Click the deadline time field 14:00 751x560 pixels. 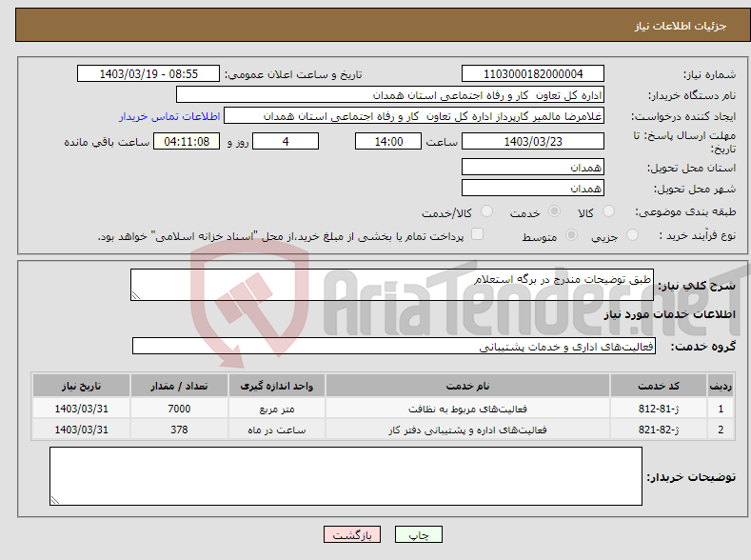(x=388, y=141)
